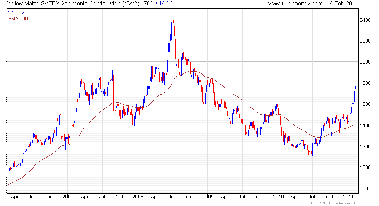This screenshot has width=379, height=206.
Task: Select the 'EMA 200' legend label
Action: point(18,19)
